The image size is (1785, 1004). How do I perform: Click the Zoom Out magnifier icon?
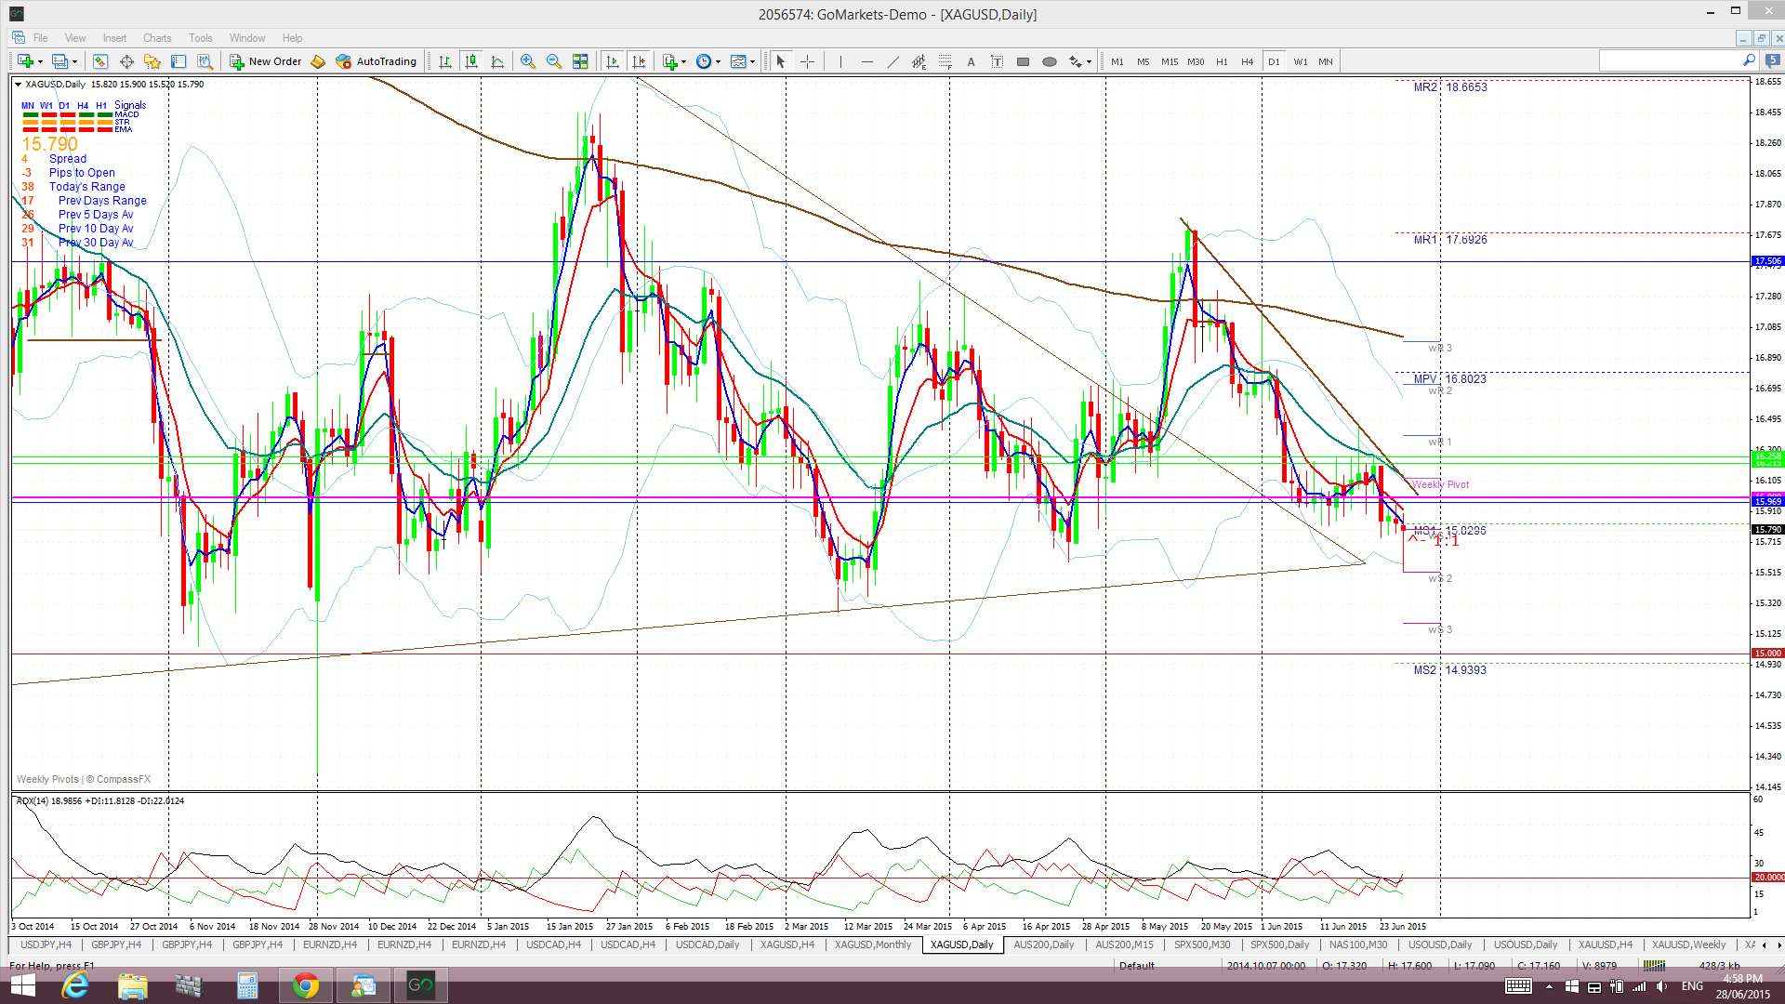click(554, 61)
